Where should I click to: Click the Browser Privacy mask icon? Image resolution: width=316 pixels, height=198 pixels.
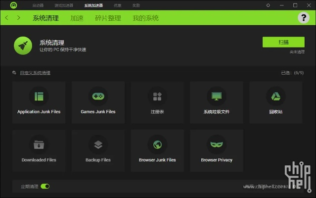click(x=217, y=145)
